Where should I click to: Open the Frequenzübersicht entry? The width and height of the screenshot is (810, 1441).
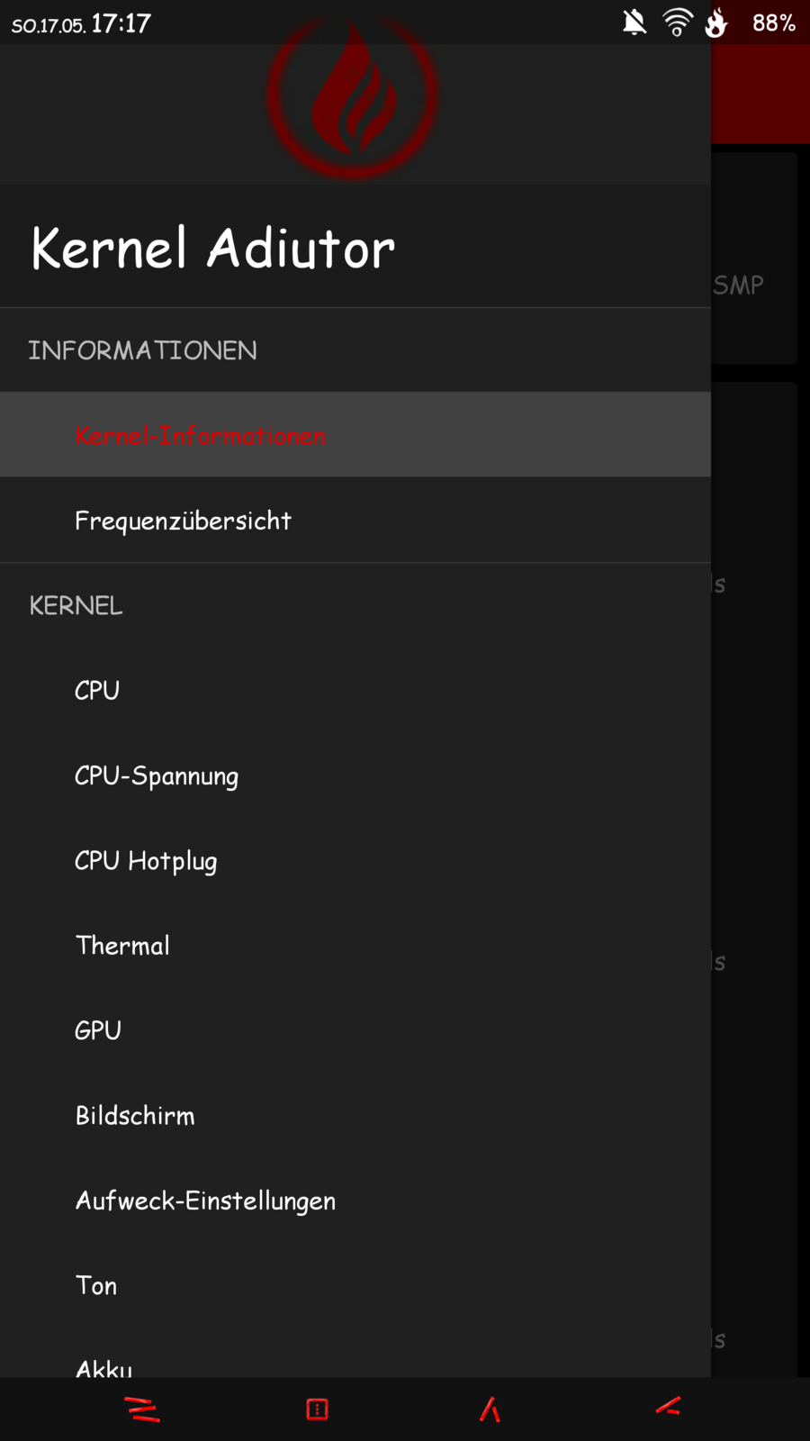coord(183,521)
